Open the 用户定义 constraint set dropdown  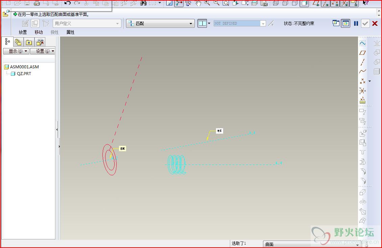pyautogui.click(x=87, y=23)
